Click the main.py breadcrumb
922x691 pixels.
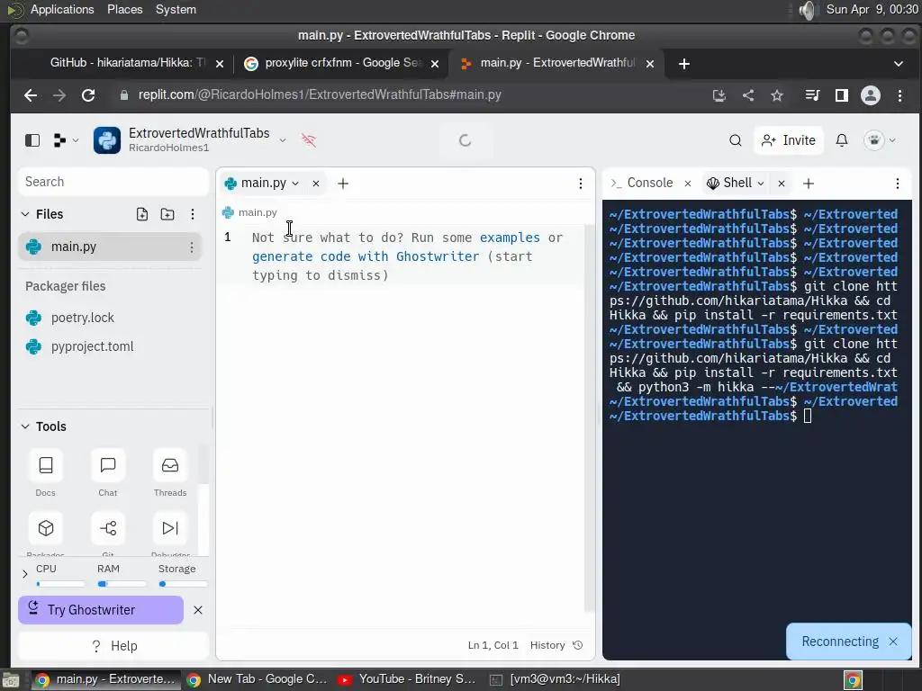[250, 212]
